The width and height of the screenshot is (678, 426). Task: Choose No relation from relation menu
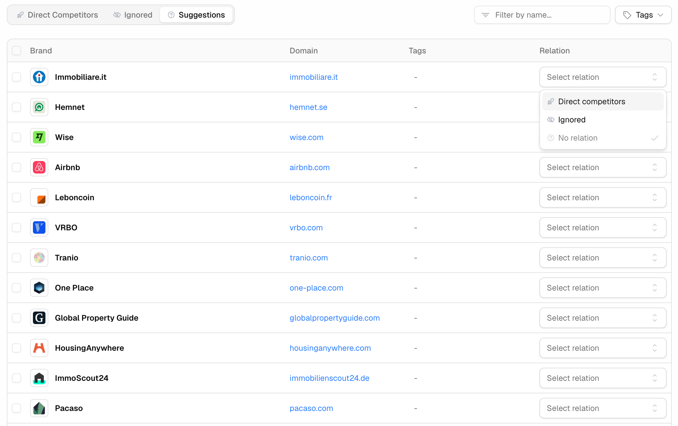[x=603, y=138]
